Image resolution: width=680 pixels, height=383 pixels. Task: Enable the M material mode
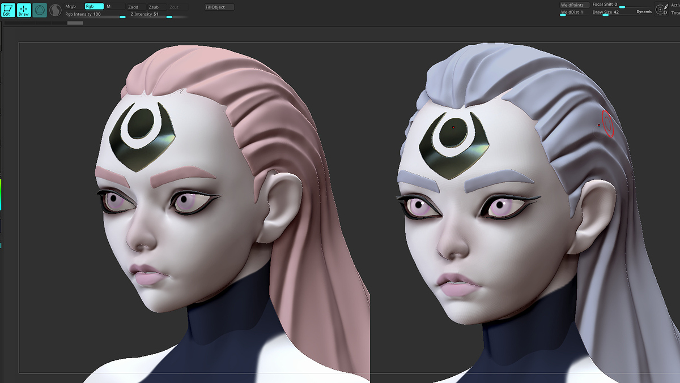(115, 7)
